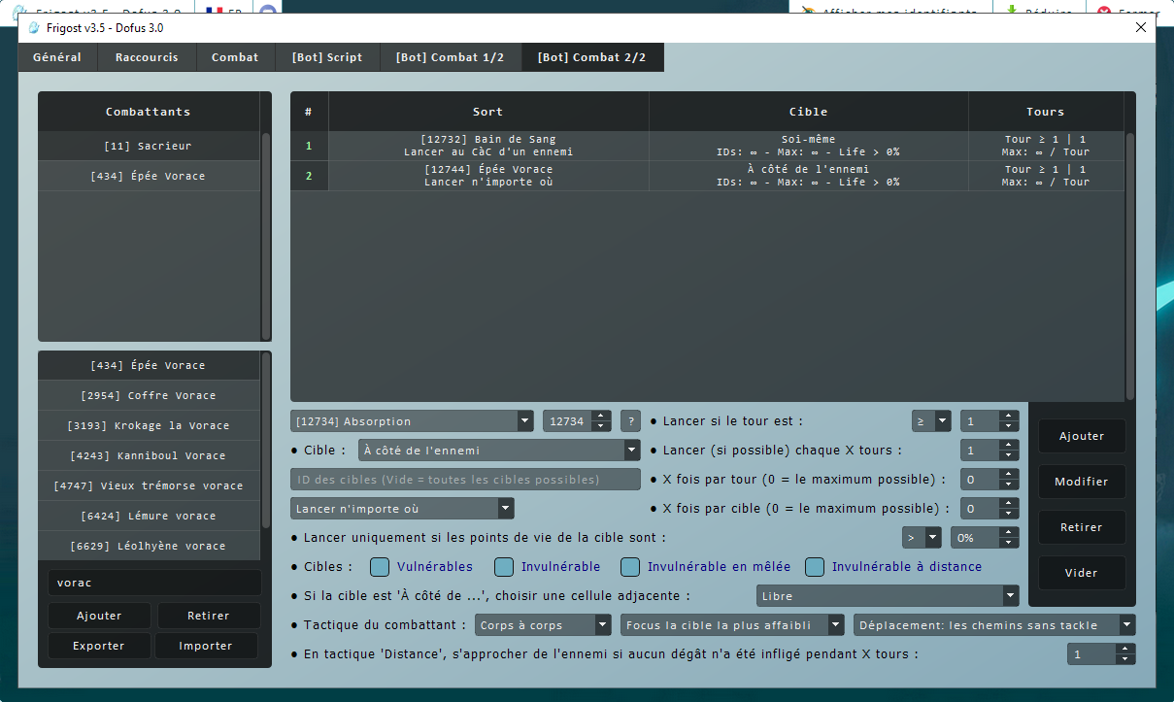This screenshot has width=1174, height=702.
Task: Open the FR language flag selector
Action: coord(216,10)
